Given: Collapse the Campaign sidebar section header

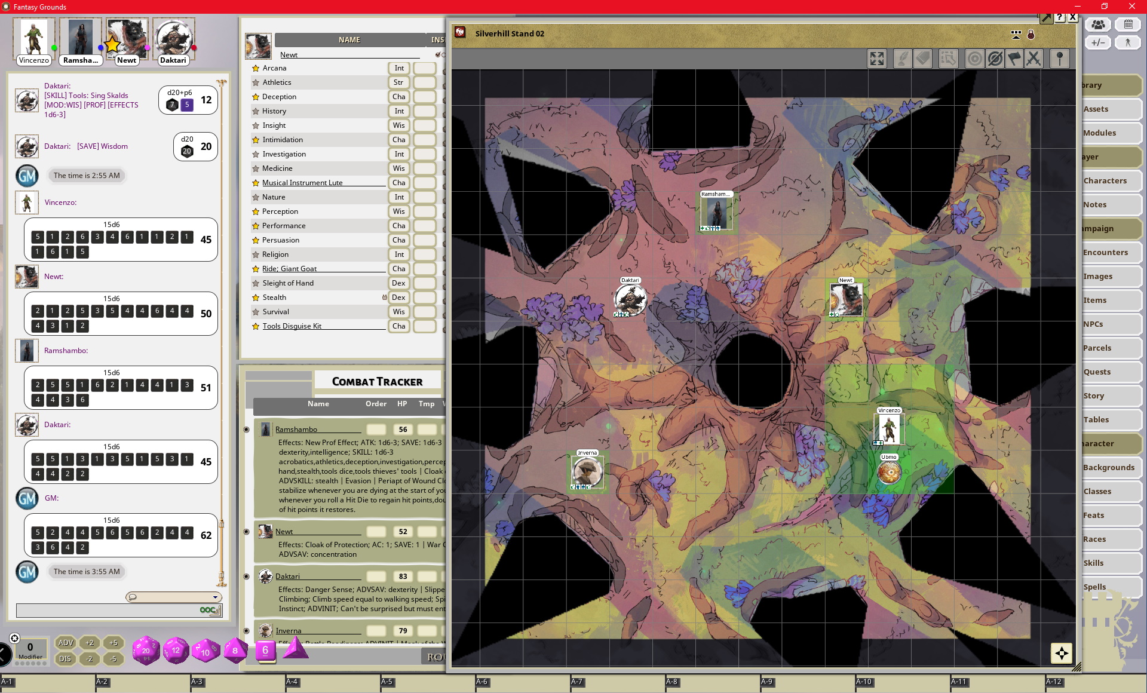Looking at the screenshot, I should [x=1111, y=228].
